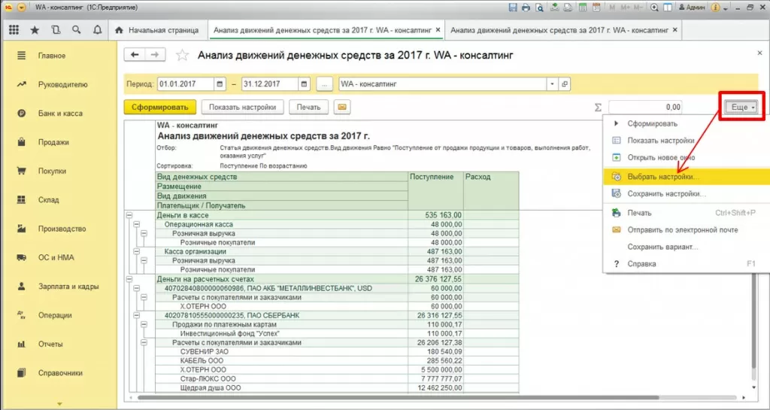Click the search magnifier icon
This screenshot has height=410, width=770.
point(77,30)
